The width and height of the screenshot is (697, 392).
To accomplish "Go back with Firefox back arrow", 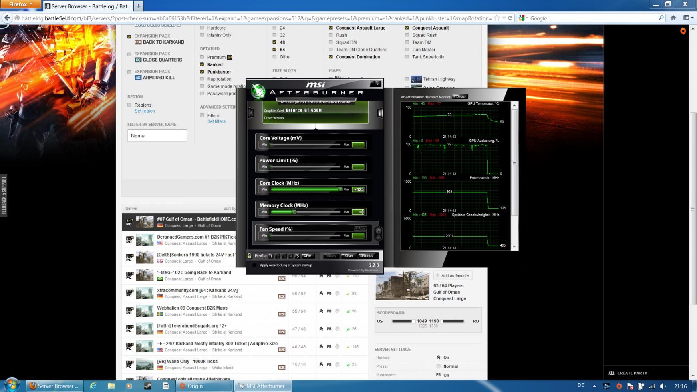I will (x=7, y=18).
